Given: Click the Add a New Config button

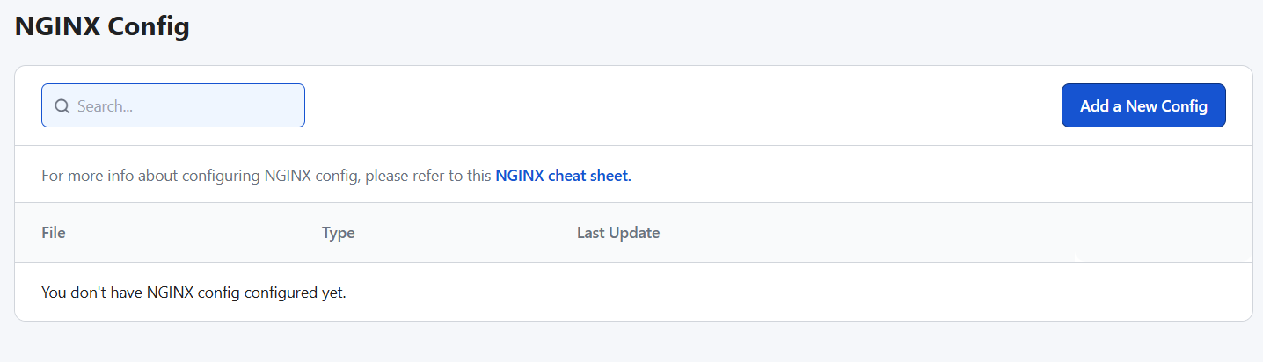Looking at the screenshot, I should pos(1143,105).
